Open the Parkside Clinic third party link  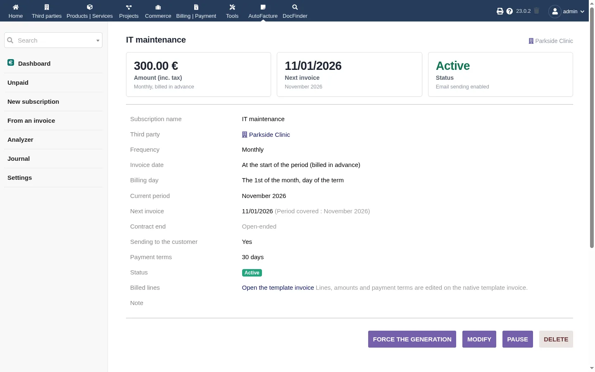[x=269, y=135]
